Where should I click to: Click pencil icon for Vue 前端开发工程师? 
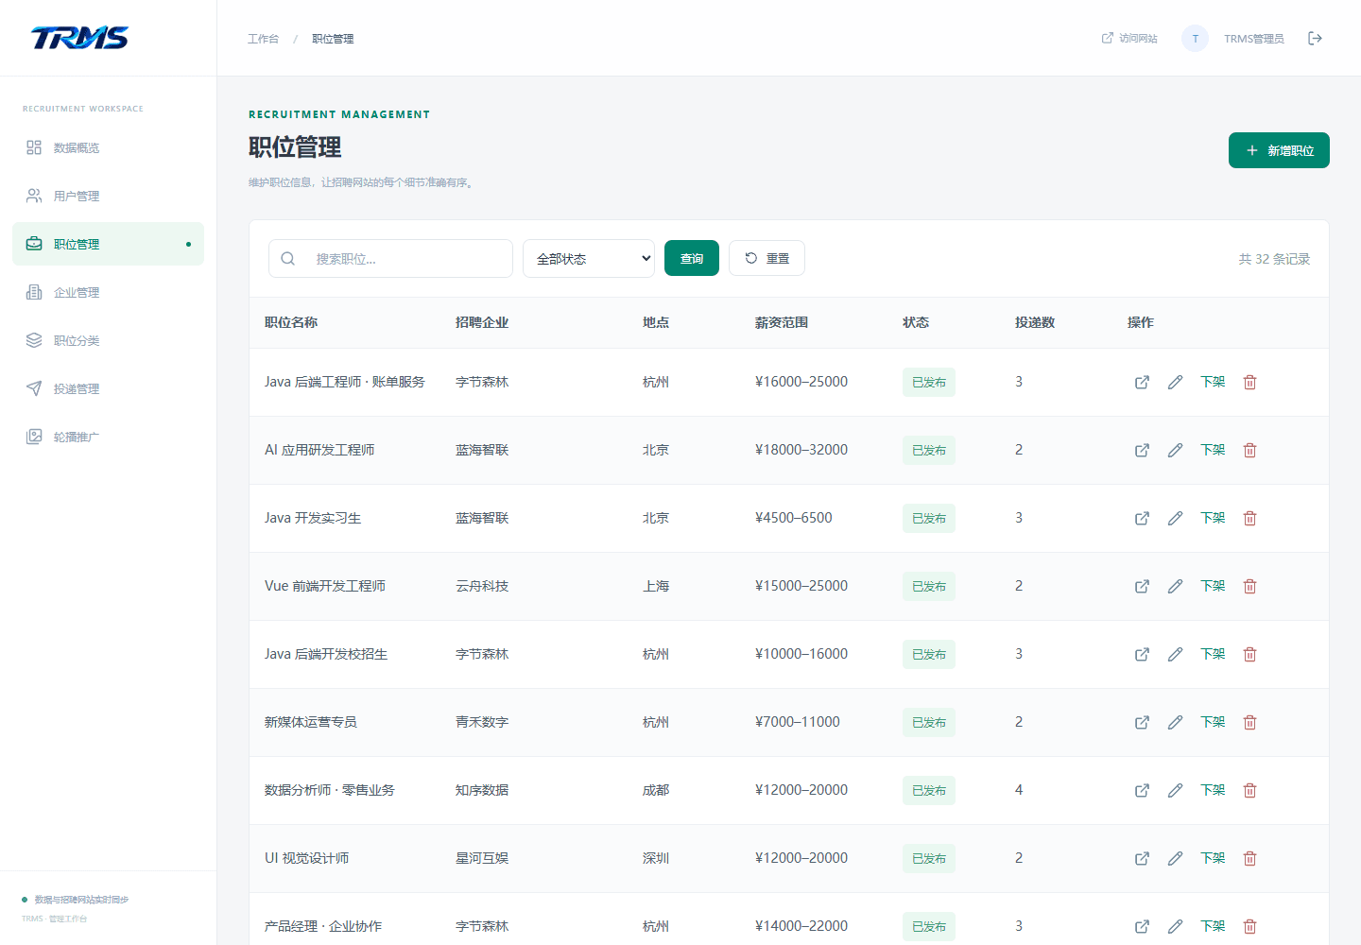click(x=1175, y=587)
